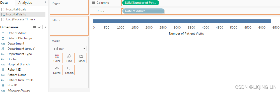Click the paperclip group icon for Department (group)
The width and height of the screenshot is (280, 92).
(x=3, y=49)
